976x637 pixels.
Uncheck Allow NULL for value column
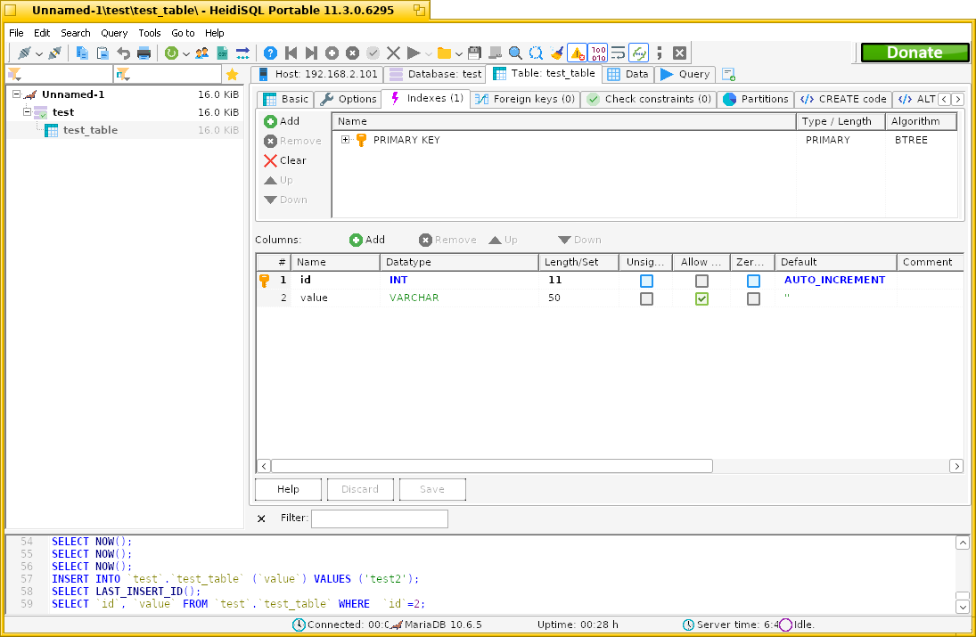pos(702,298)
